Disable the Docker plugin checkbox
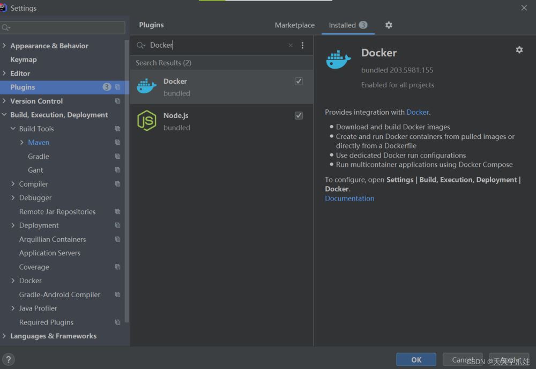This screenshot has height=369, width=536. point(299,82)
